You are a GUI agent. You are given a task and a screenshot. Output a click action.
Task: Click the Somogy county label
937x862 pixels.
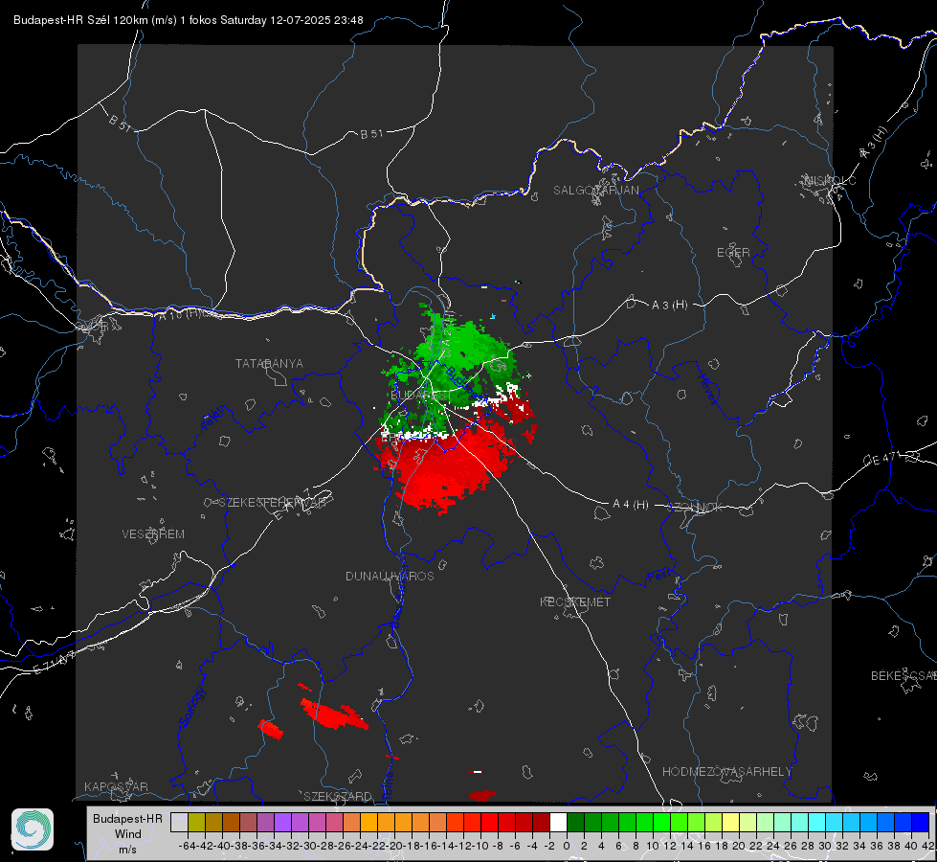191,707
